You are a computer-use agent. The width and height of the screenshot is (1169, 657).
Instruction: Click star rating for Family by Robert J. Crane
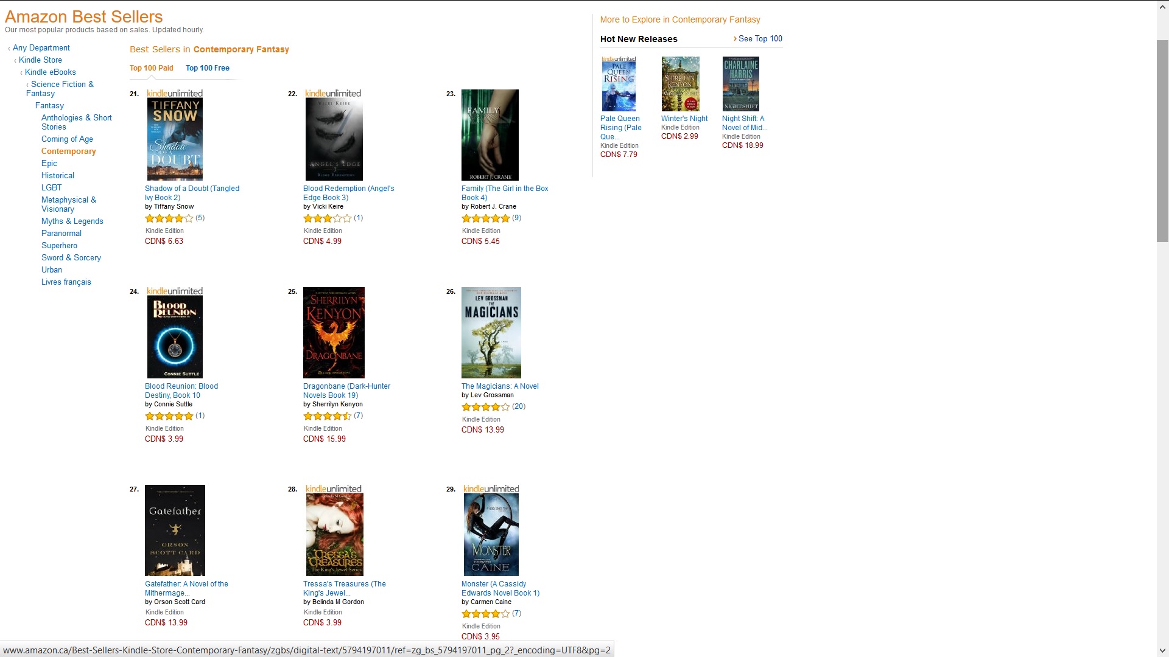tap(486, 218)
